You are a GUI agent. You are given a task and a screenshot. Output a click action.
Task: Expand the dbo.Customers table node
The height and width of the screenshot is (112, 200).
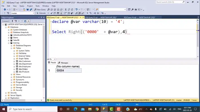pyautogui.click(x=14, y=61)
